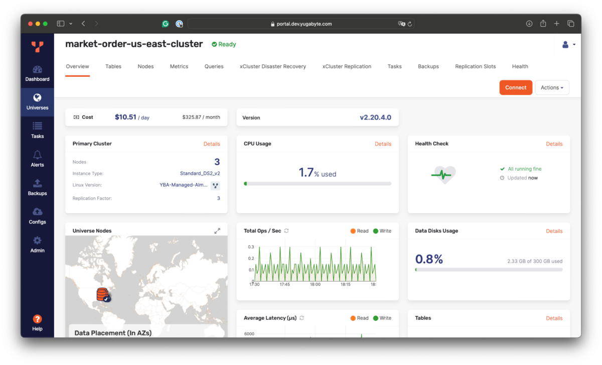602x365 pixels.
Task: Switch to the xCluster Replication tab
Action: pos(347,66)
